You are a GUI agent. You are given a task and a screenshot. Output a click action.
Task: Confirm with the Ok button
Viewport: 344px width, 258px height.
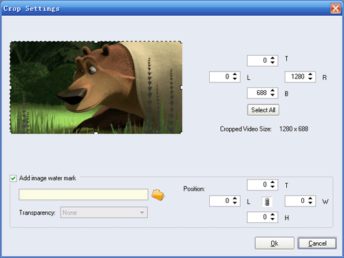(275, 243)
